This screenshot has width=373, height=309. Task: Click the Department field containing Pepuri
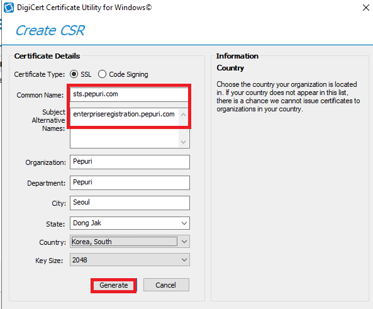[x=130, y=183]
